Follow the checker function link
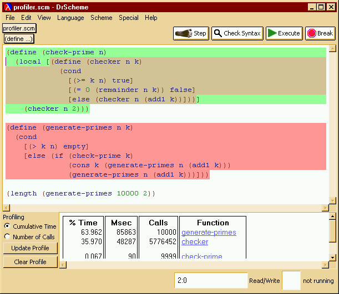Image resolution: width=339 pixels, height=294 pixels. pos(195,242)
